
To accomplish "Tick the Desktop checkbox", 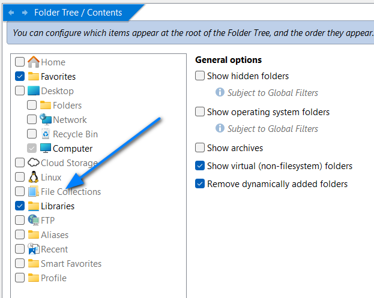I will [x=20, y=91].
